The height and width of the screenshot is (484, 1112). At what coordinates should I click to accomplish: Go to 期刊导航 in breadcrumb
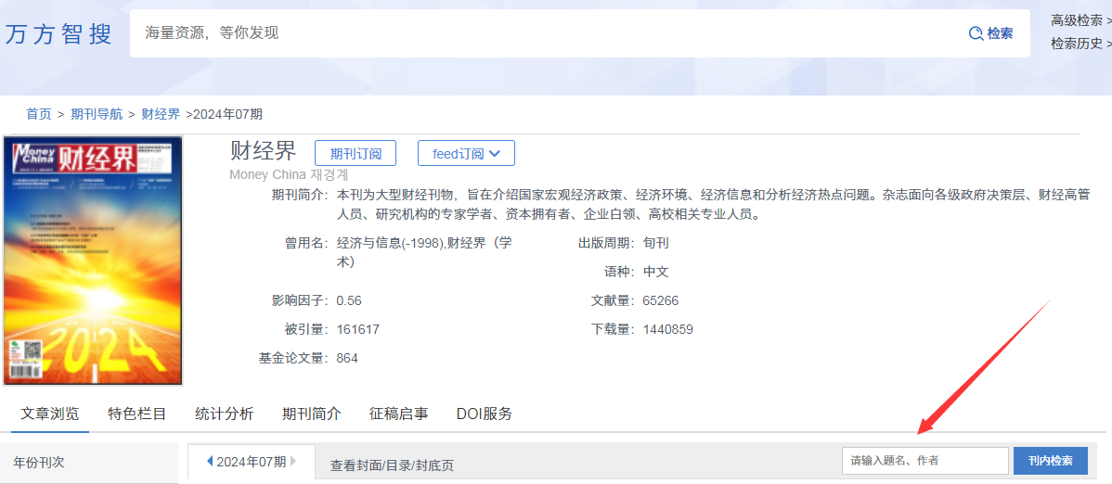click(x=97, y=114)
